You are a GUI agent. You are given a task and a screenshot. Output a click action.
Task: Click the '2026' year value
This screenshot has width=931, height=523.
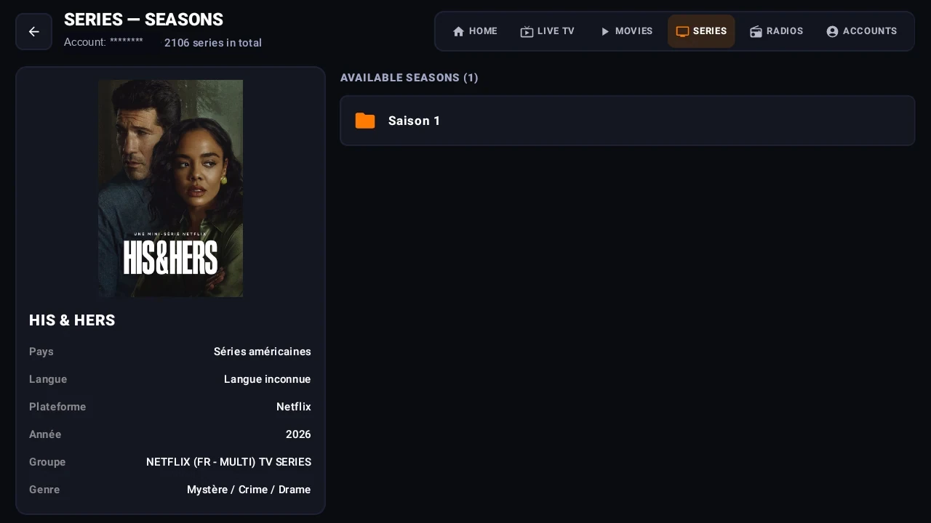[298, 434]
